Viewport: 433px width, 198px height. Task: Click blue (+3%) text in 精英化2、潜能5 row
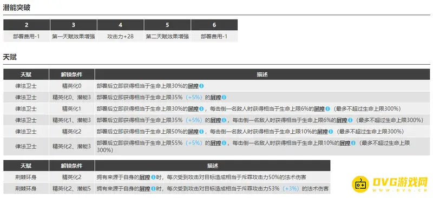pyautogui.click(x=290, y=189)
